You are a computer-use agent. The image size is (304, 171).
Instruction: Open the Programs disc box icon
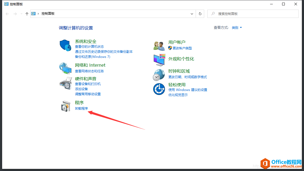coord(66,106)
